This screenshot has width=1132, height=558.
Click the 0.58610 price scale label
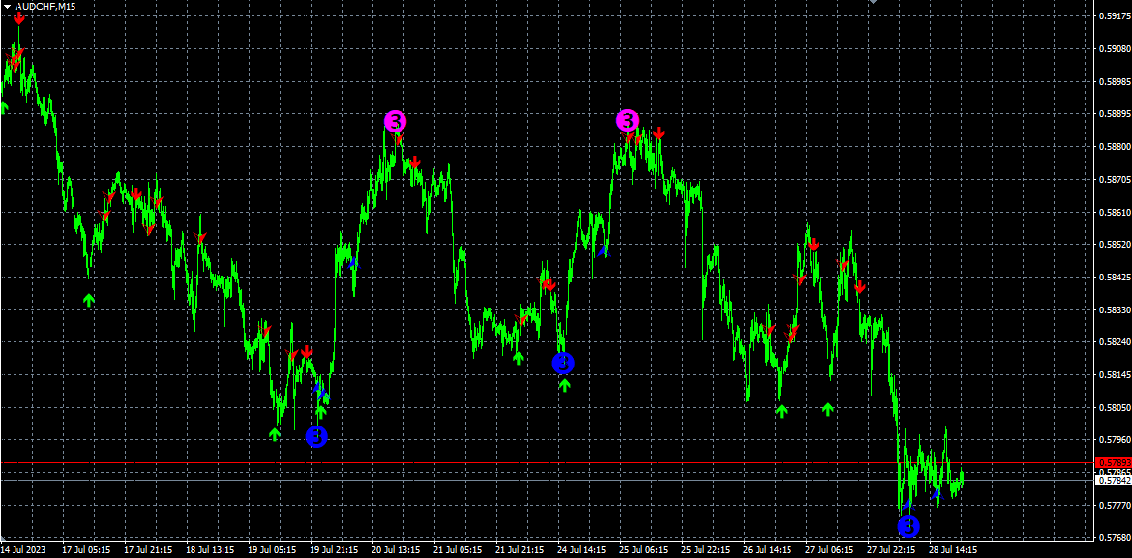(1114, 212)
